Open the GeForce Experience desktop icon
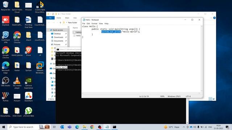 coord(29,83)
